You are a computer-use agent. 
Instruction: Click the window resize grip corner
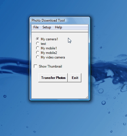pos(87,97)
